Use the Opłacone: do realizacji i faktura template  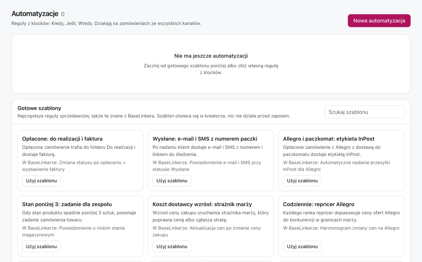point(41,181)
